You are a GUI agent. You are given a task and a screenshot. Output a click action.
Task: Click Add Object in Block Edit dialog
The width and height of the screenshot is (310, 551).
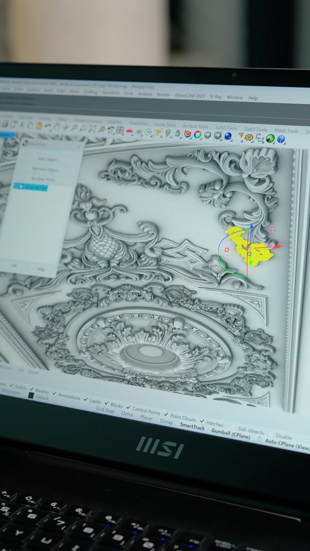click(x=48, y=159)
